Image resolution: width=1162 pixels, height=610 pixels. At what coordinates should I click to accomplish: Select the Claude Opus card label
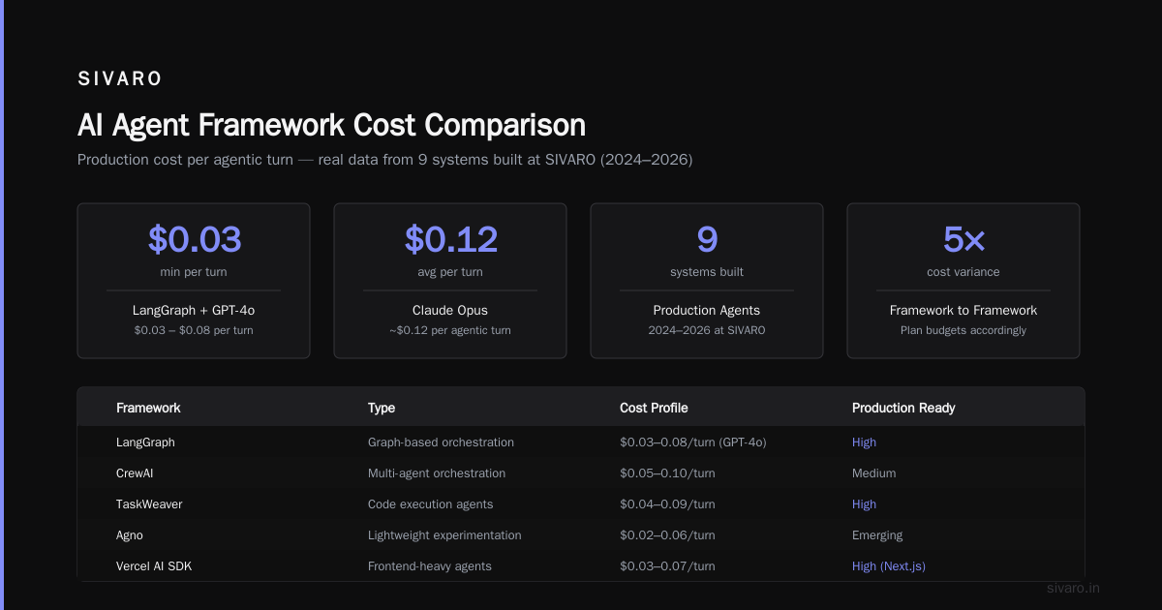click(450, 311)
